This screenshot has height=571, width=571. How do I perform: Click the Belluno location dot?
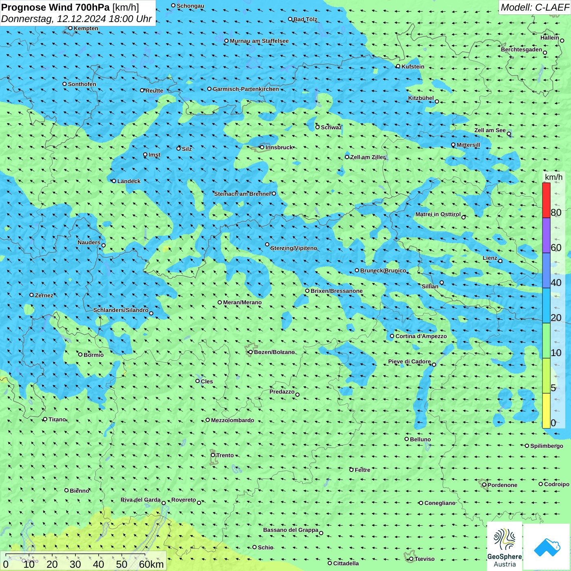[x=407, y=439]
